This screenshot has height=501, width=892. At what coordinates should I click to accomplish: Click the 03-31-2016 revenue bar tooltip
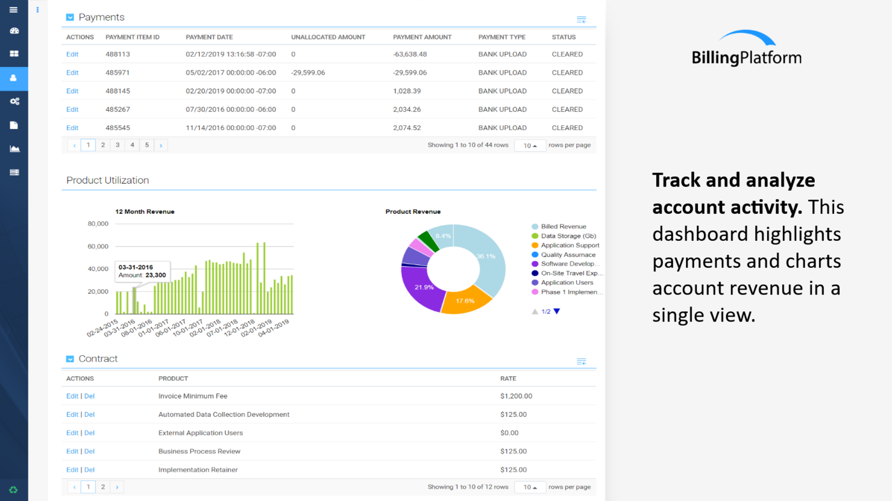point(143,272)
